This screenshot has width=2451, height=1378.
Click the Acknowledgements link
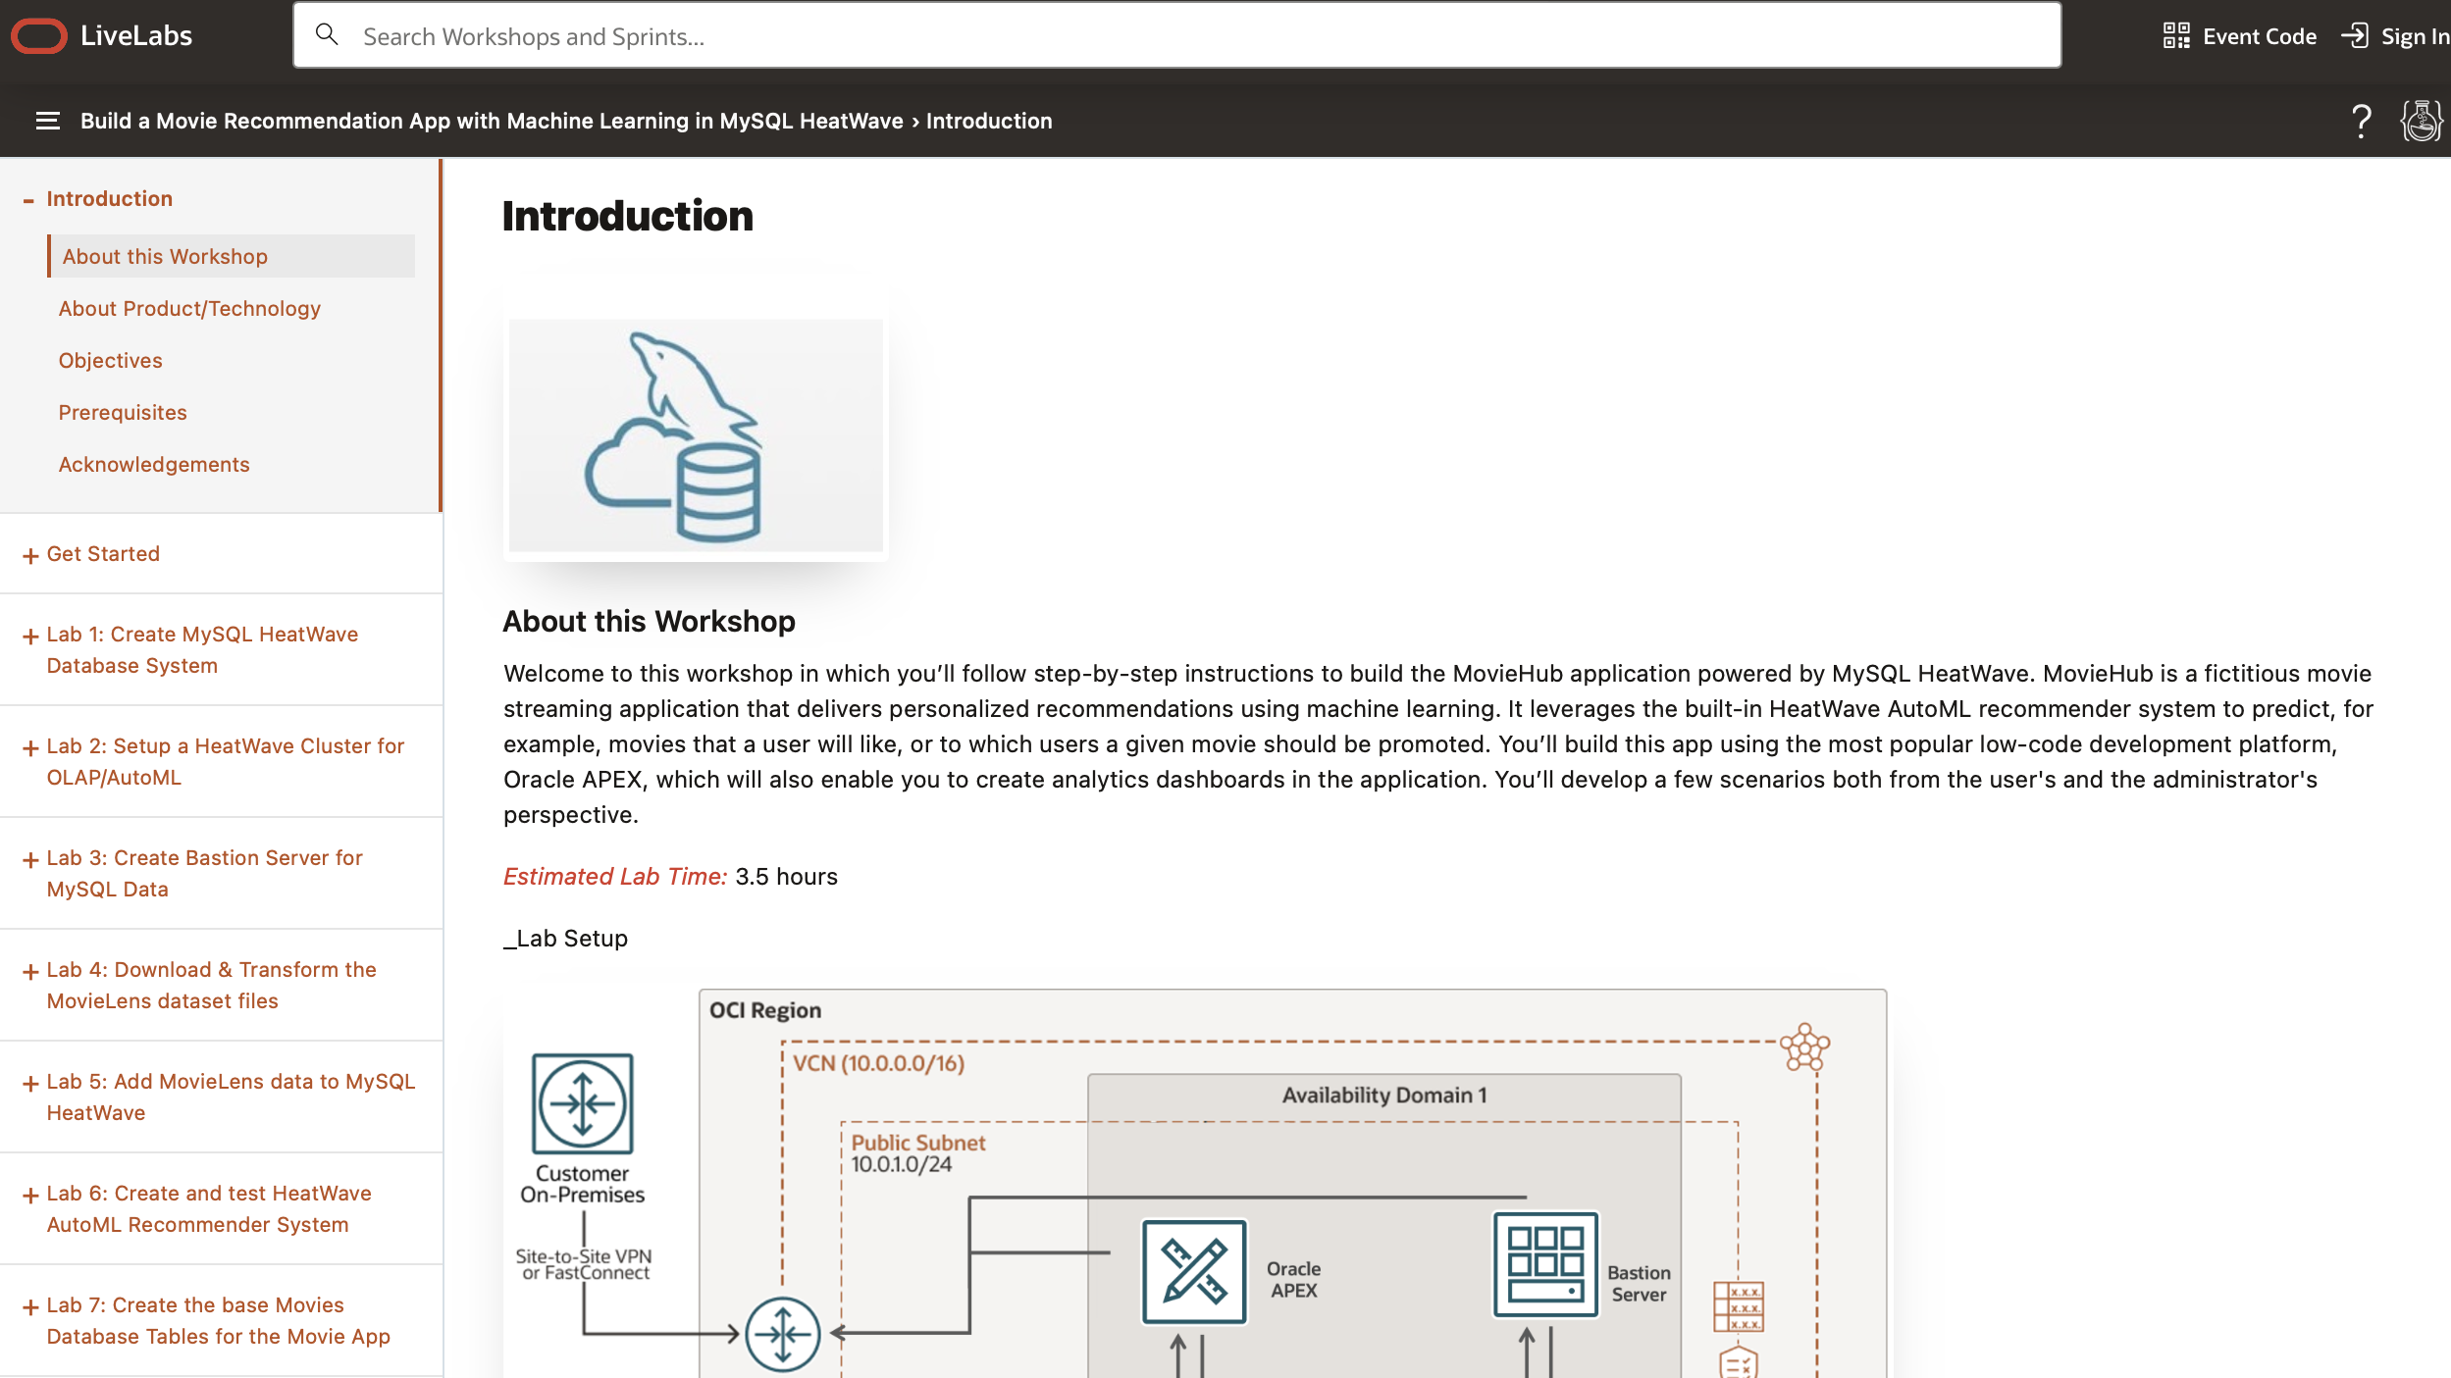tap(154, 464)
